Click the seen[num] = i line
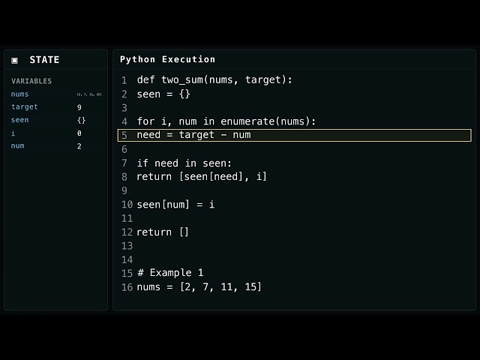The image size is (480, 360). click(175, 205)
